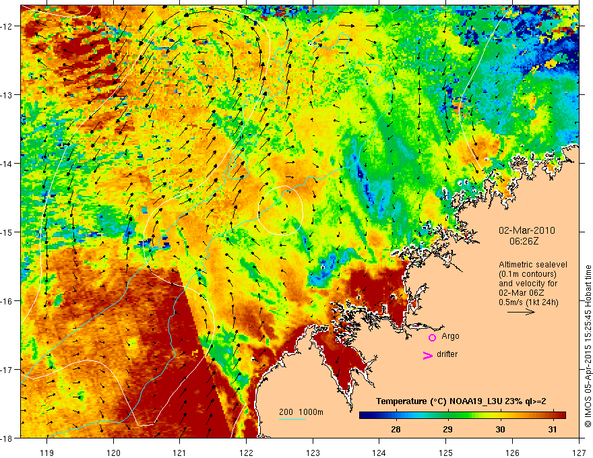The height and width of the screenshot is (458, 593).
Task: Click the '-14' latitude axis label
Action: 7,164
